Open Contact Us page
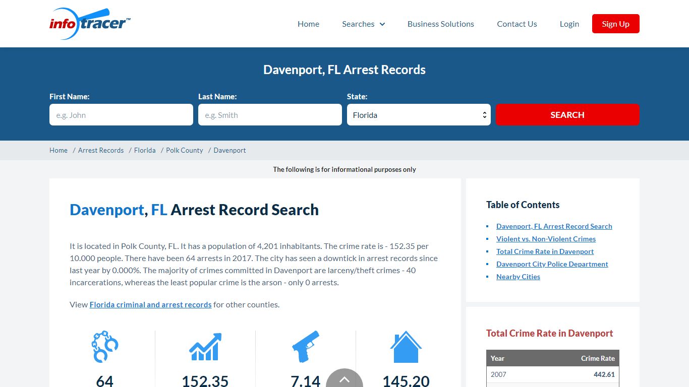This screenshot has height=387, width=689. (517, 24)
